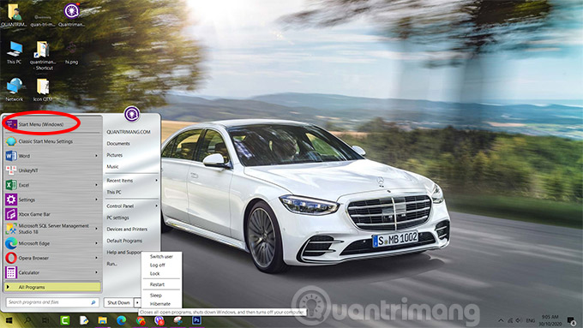Image resolution: width=583 pixels, height=328 pixels.
Task: Expand All Programs list
Action: pos(53,287)
